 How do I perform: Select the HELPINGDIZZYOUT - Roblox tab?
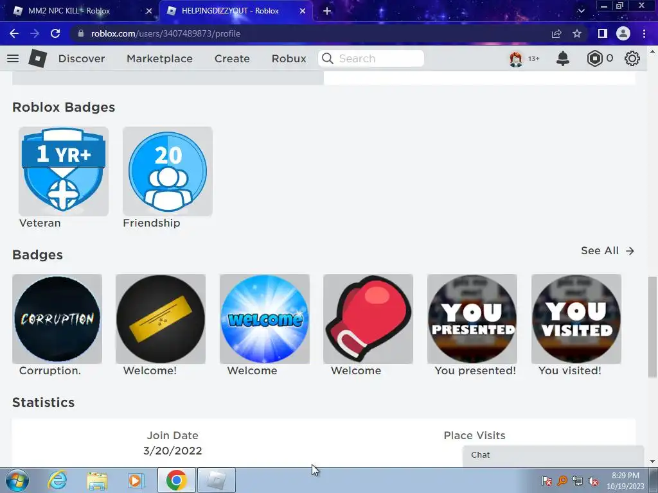click(x=236, y=12)
